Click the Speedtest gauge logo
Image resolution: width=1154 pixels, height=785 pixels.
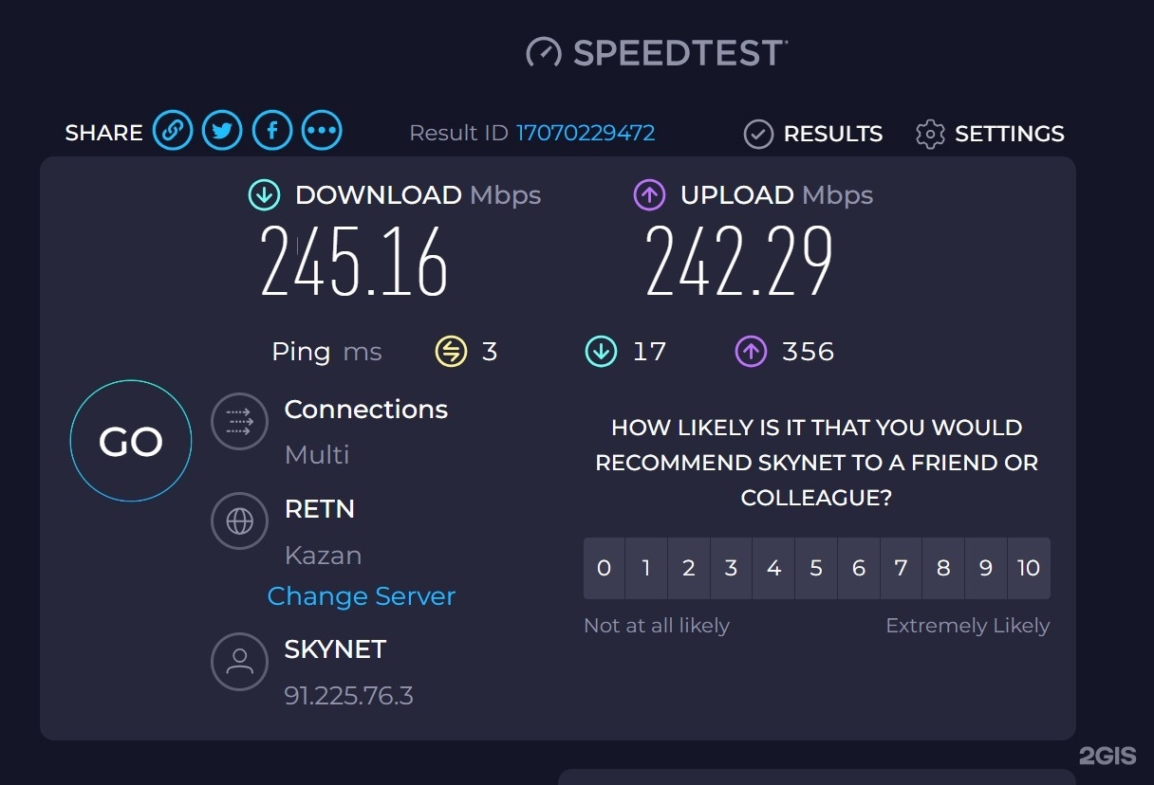[x=544, y=52]
